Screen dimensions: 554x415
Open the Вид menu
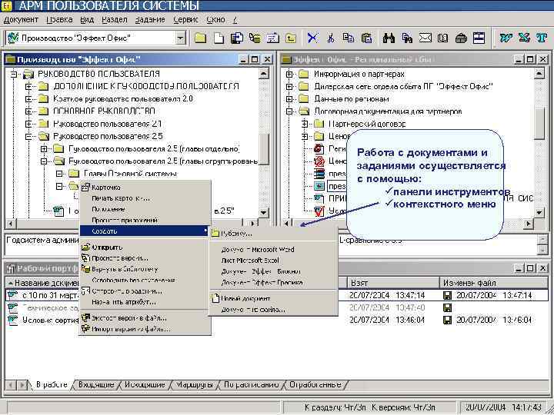[87, 20]
